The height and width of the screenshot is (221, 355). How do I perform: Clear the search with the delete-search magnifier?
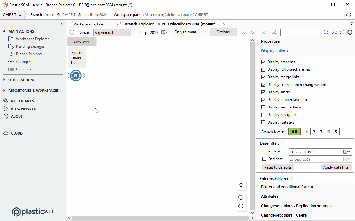click(341, 32)
